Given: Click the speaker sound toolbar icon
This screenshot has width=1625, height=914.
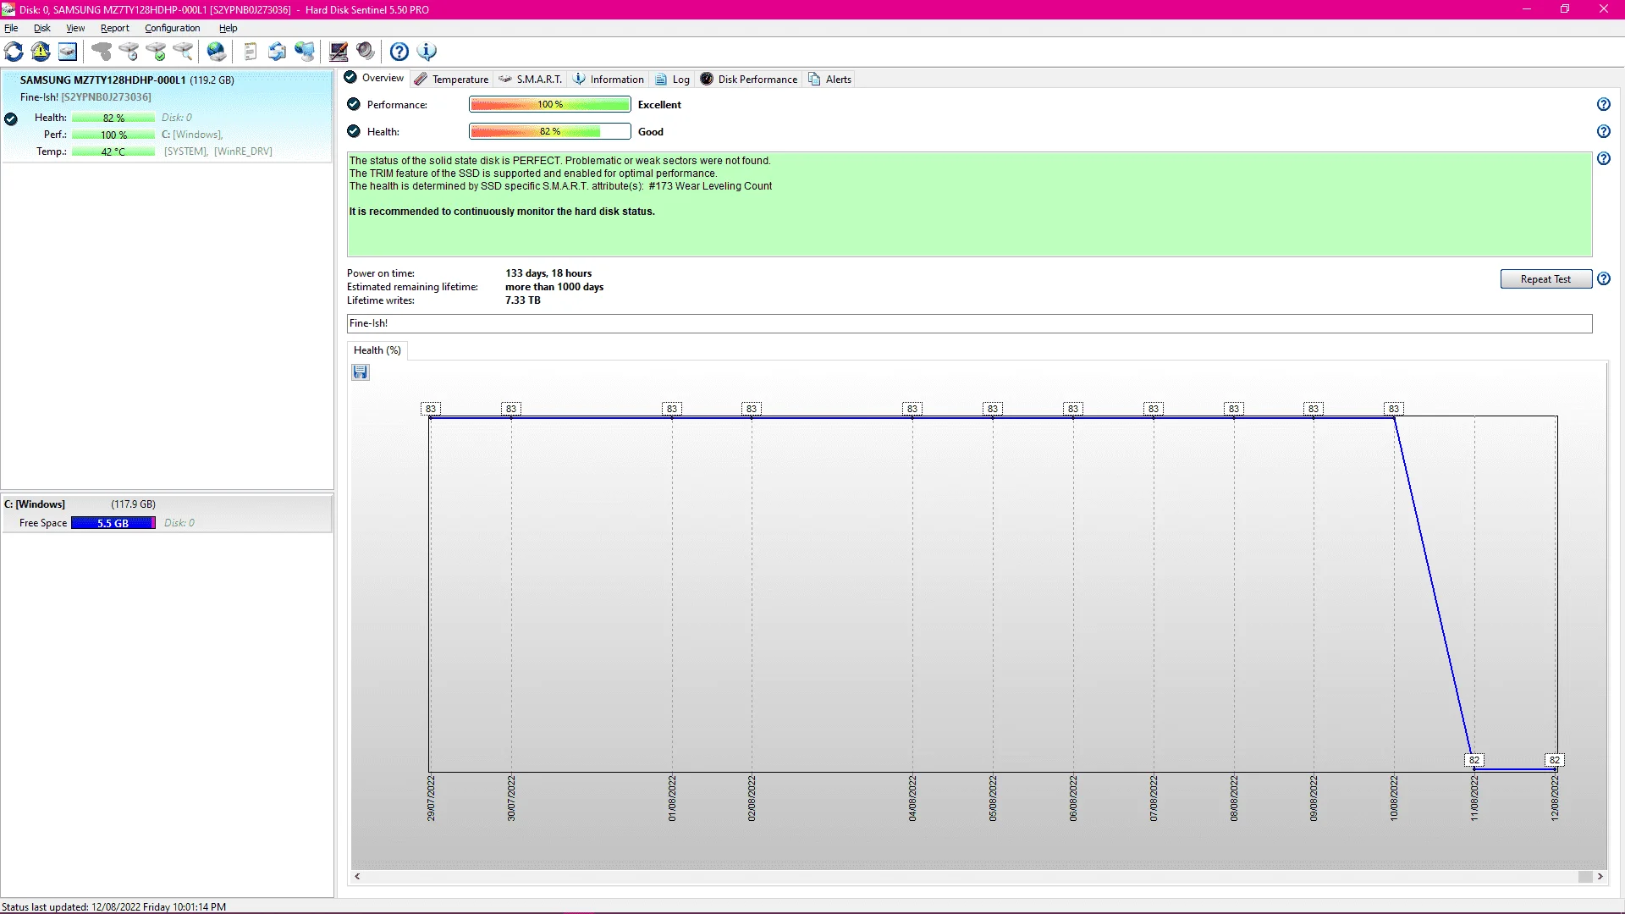Looking at the screenshot, I should [366, 52].
